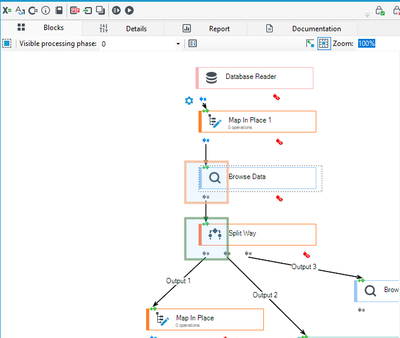
Task: Click the Database Reader cylinder icon
Action: tap(211, 78)
